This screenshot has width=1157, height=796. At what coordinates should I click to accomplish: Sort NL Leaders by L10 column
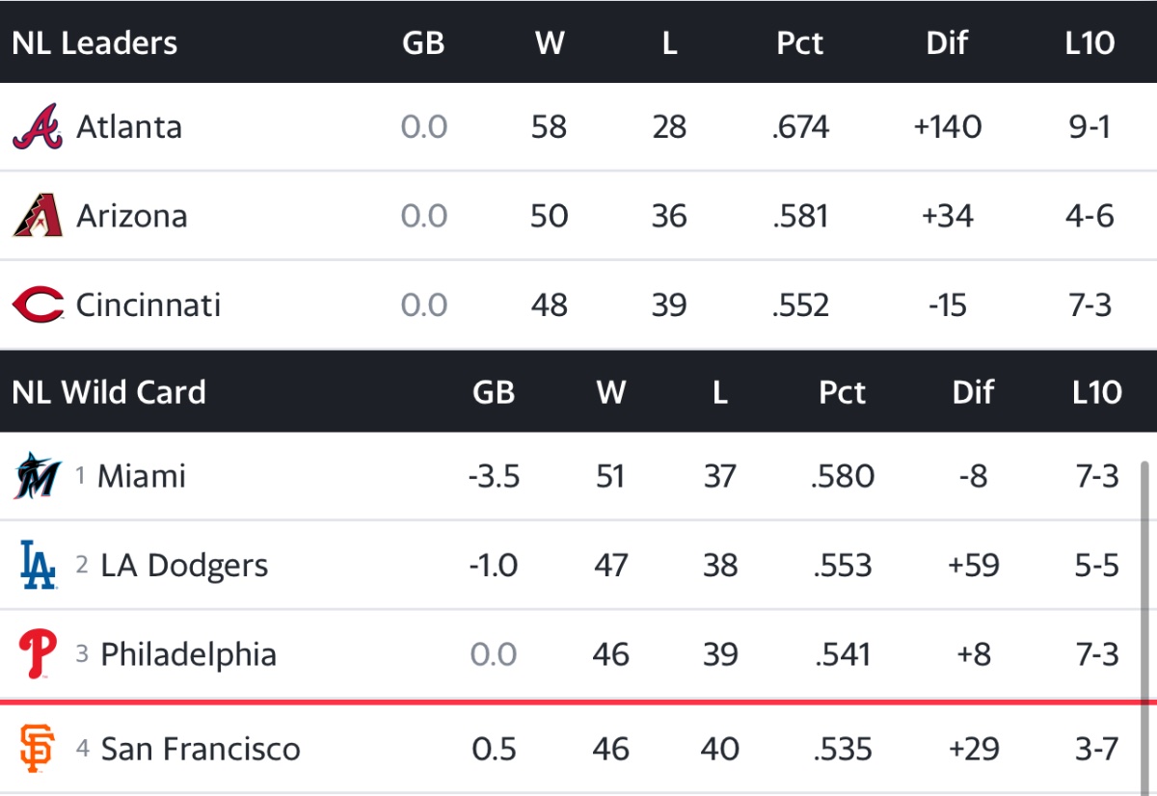1090,43
